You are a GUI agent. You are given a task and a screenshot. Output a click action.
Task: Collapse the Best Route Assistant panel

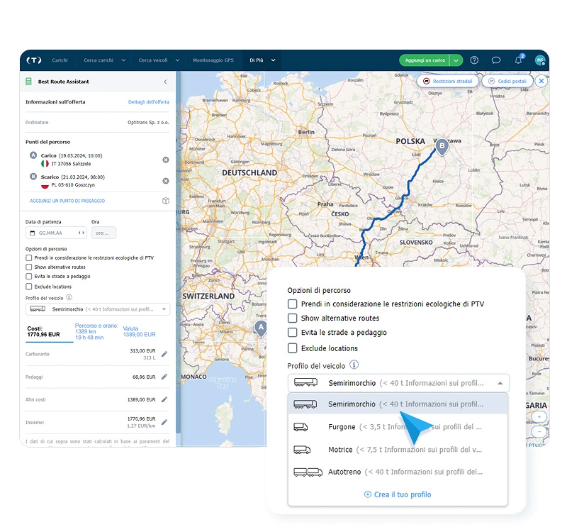pos(165,82)
